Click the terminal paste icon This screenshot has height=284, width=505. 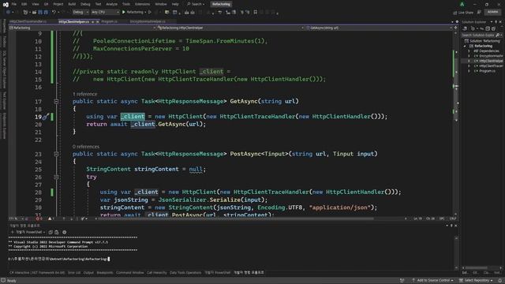pyautogui.click(x=57, y=232)
